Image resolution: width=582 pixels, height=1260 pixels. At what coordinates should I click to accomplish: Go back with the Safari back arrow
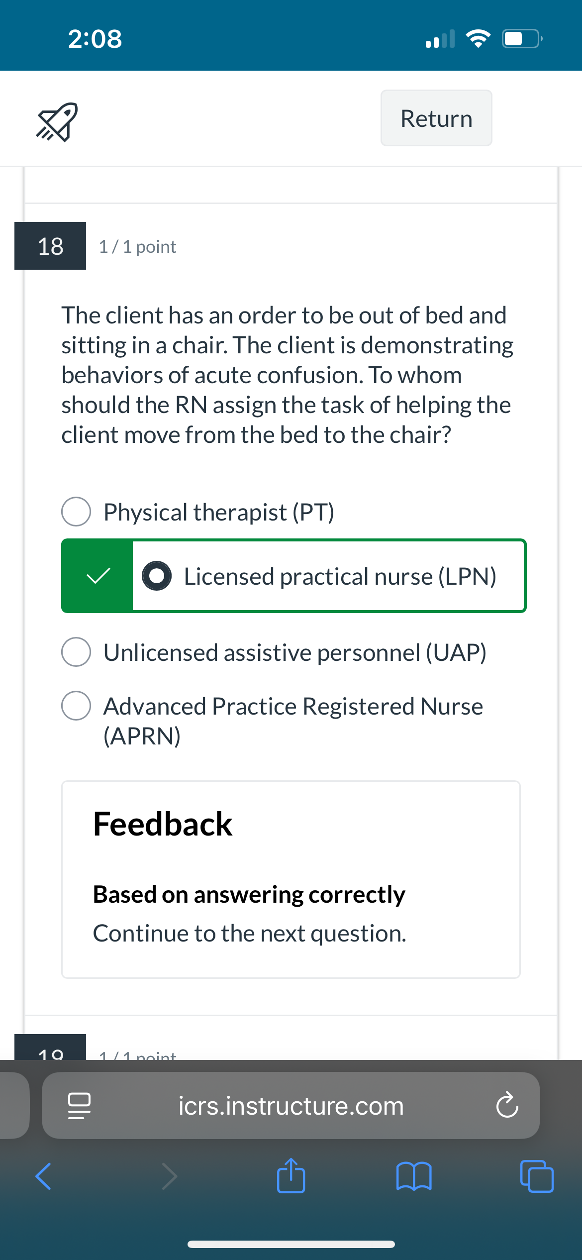tap(43, 1176)
